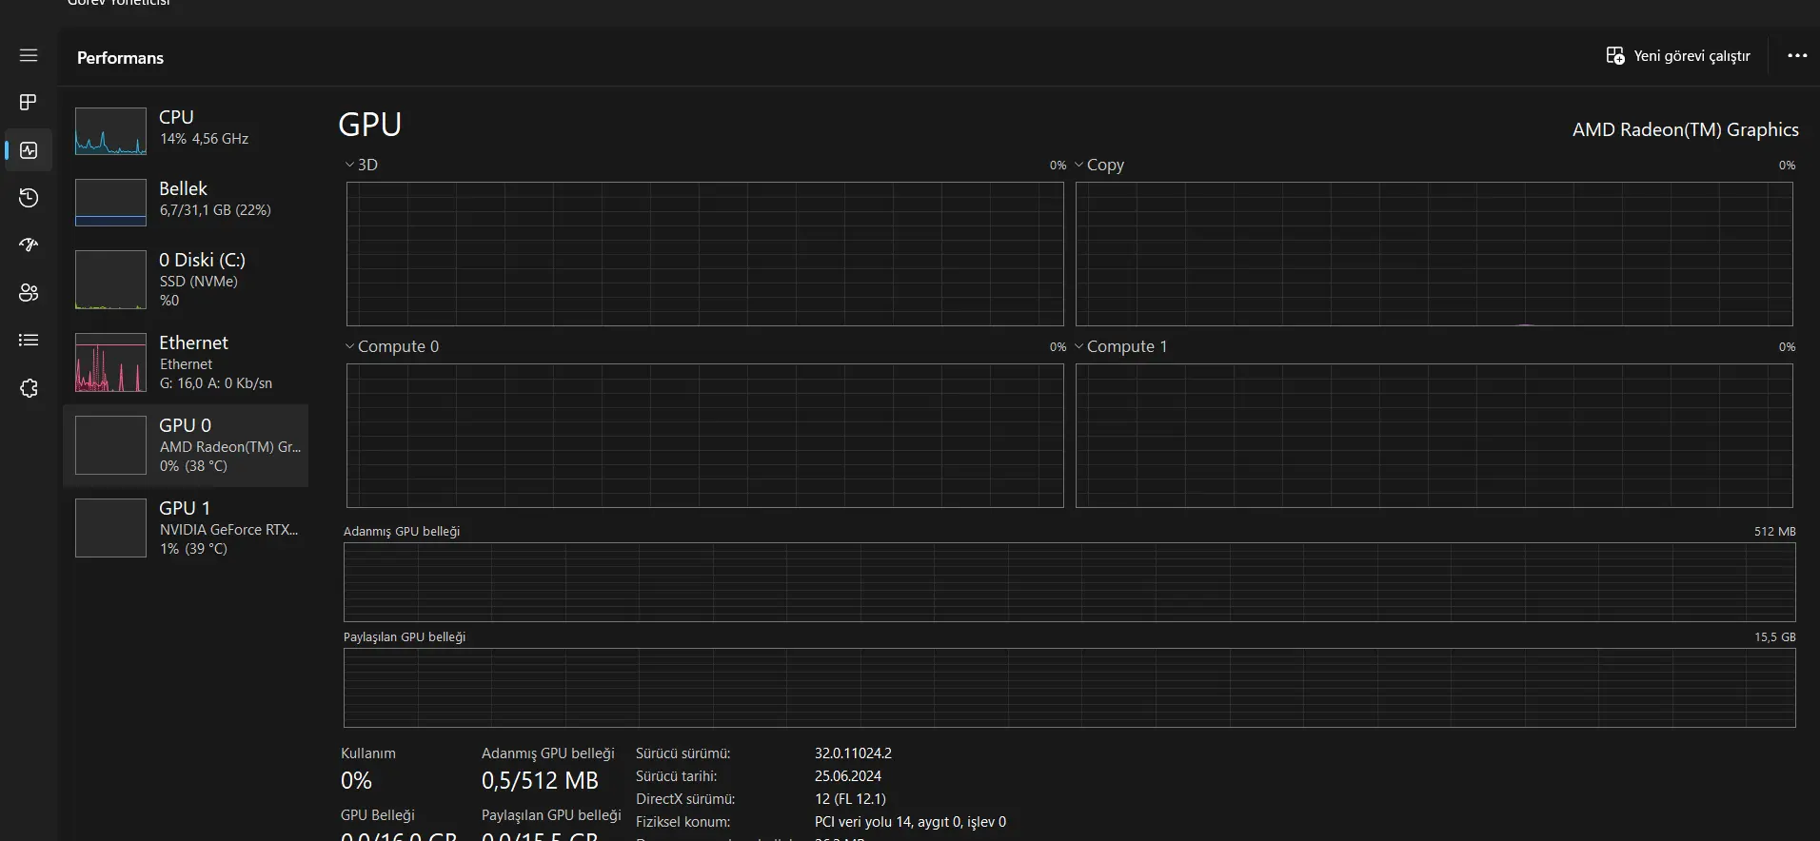The height and width of the screenshot is (841, 1820).
Task: Click the Adanmış GPU belleği graph
Action: 1069,582
